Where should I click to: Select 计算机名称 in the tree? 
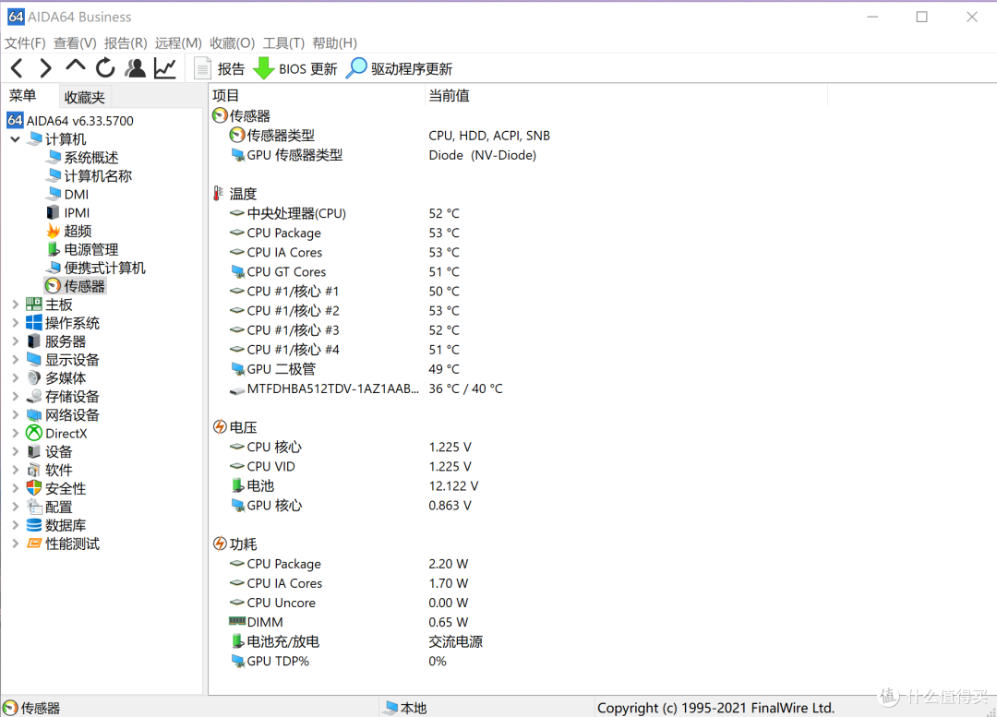tap(90, 176)
